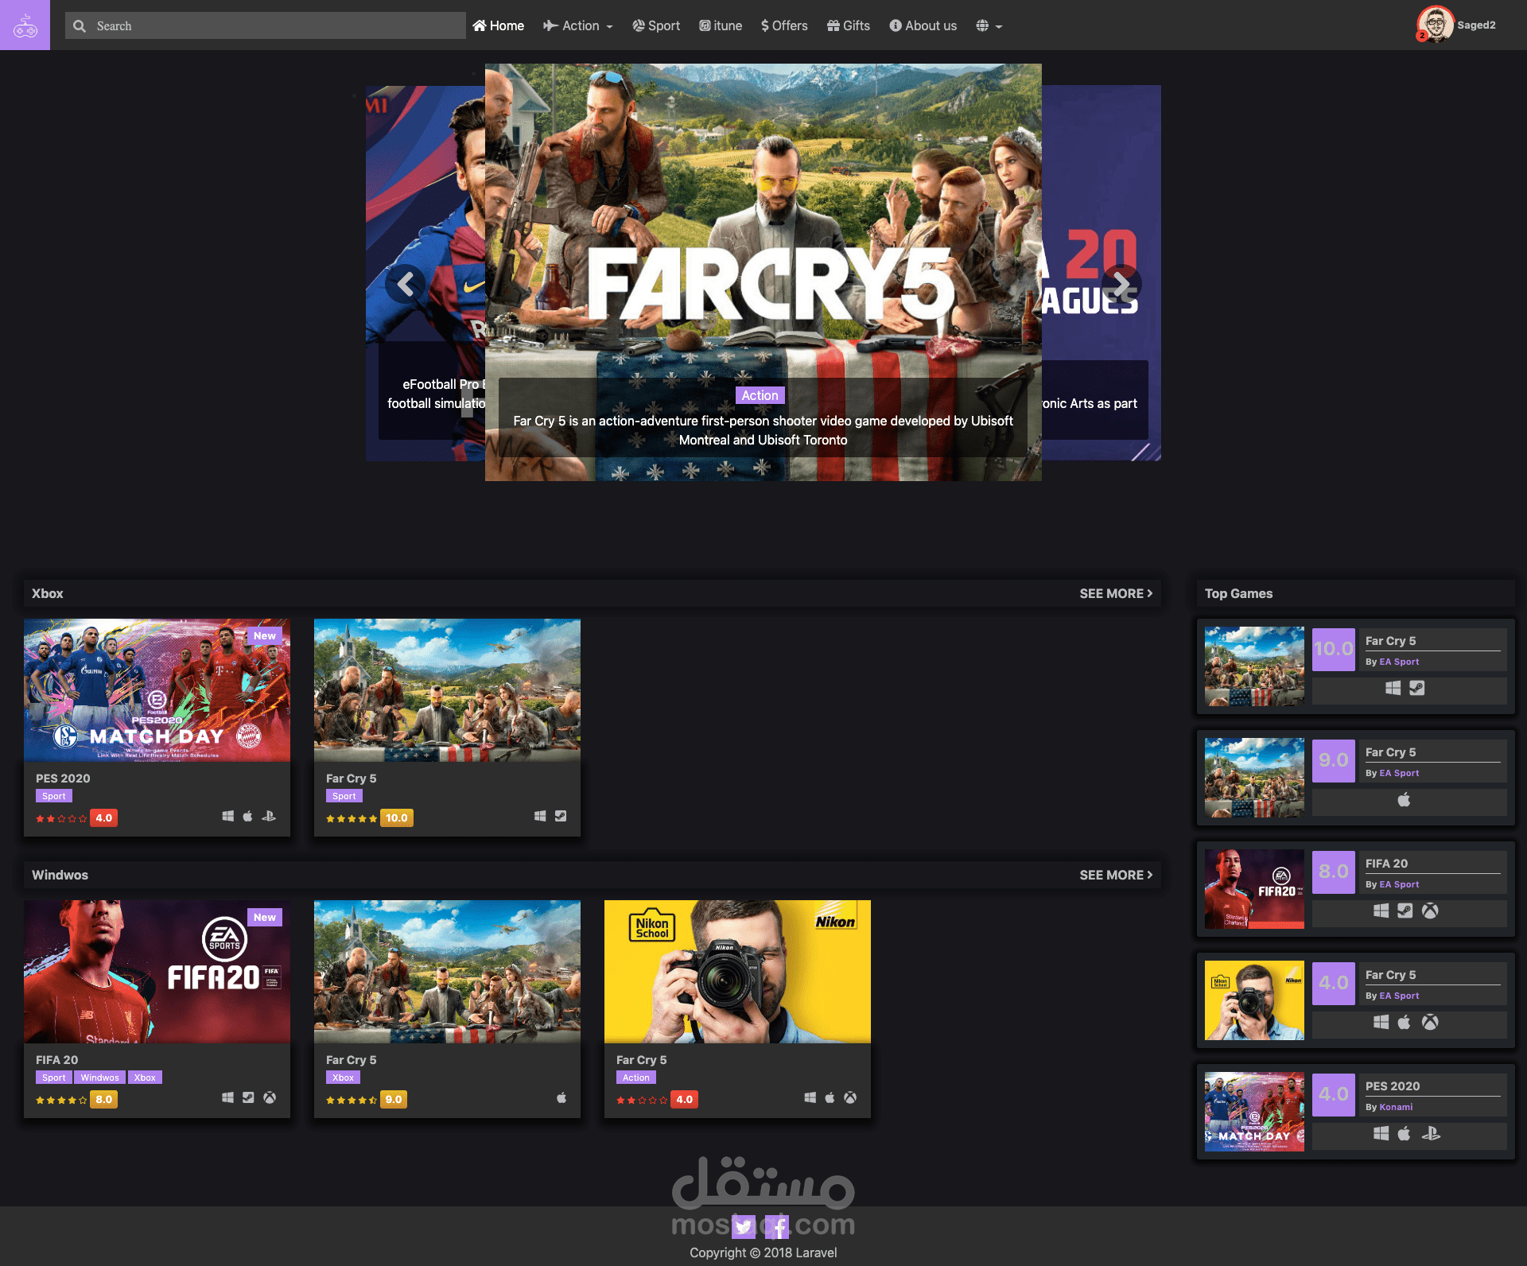Click SEE MORE in Windwos section

tap(1116, 875)
